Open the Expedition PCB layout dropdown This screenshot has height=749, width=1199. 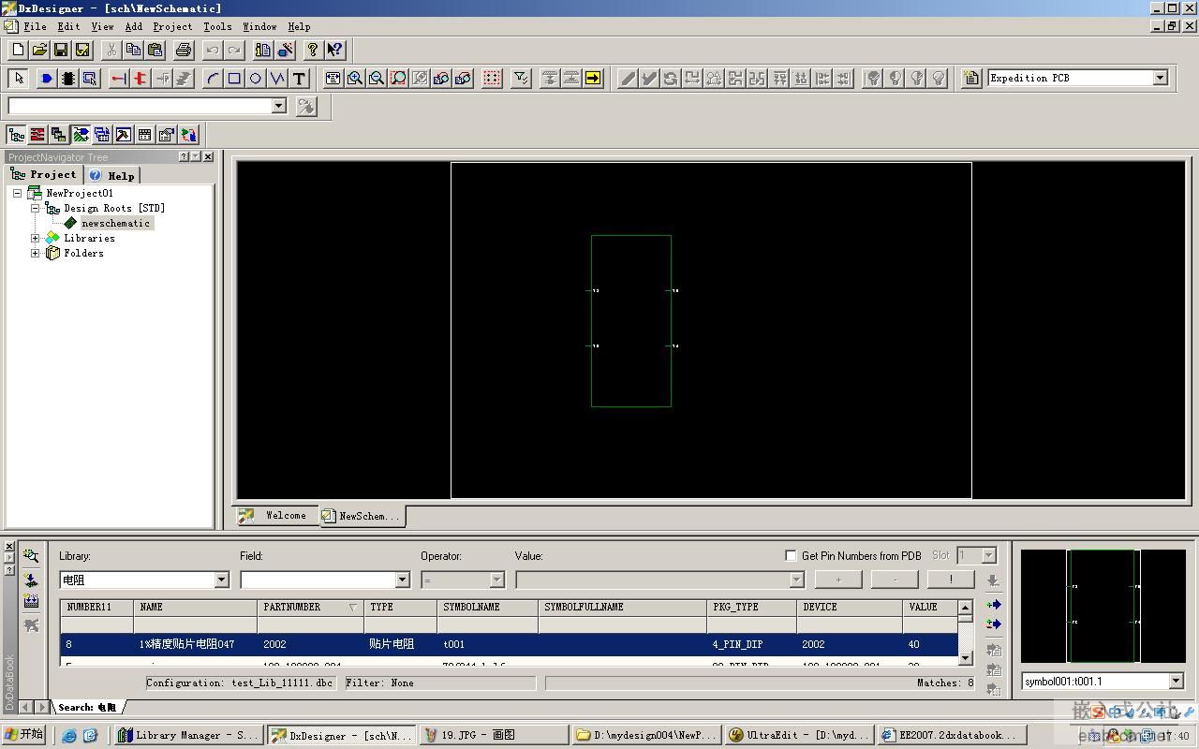(x=1161, y=78)
